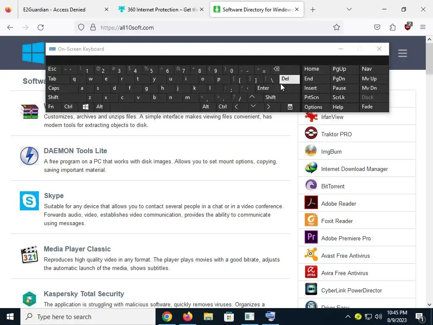Click the uBlock Origin shield icon
The height and width of the screenshot is (325, 433).
pos(408,27)
